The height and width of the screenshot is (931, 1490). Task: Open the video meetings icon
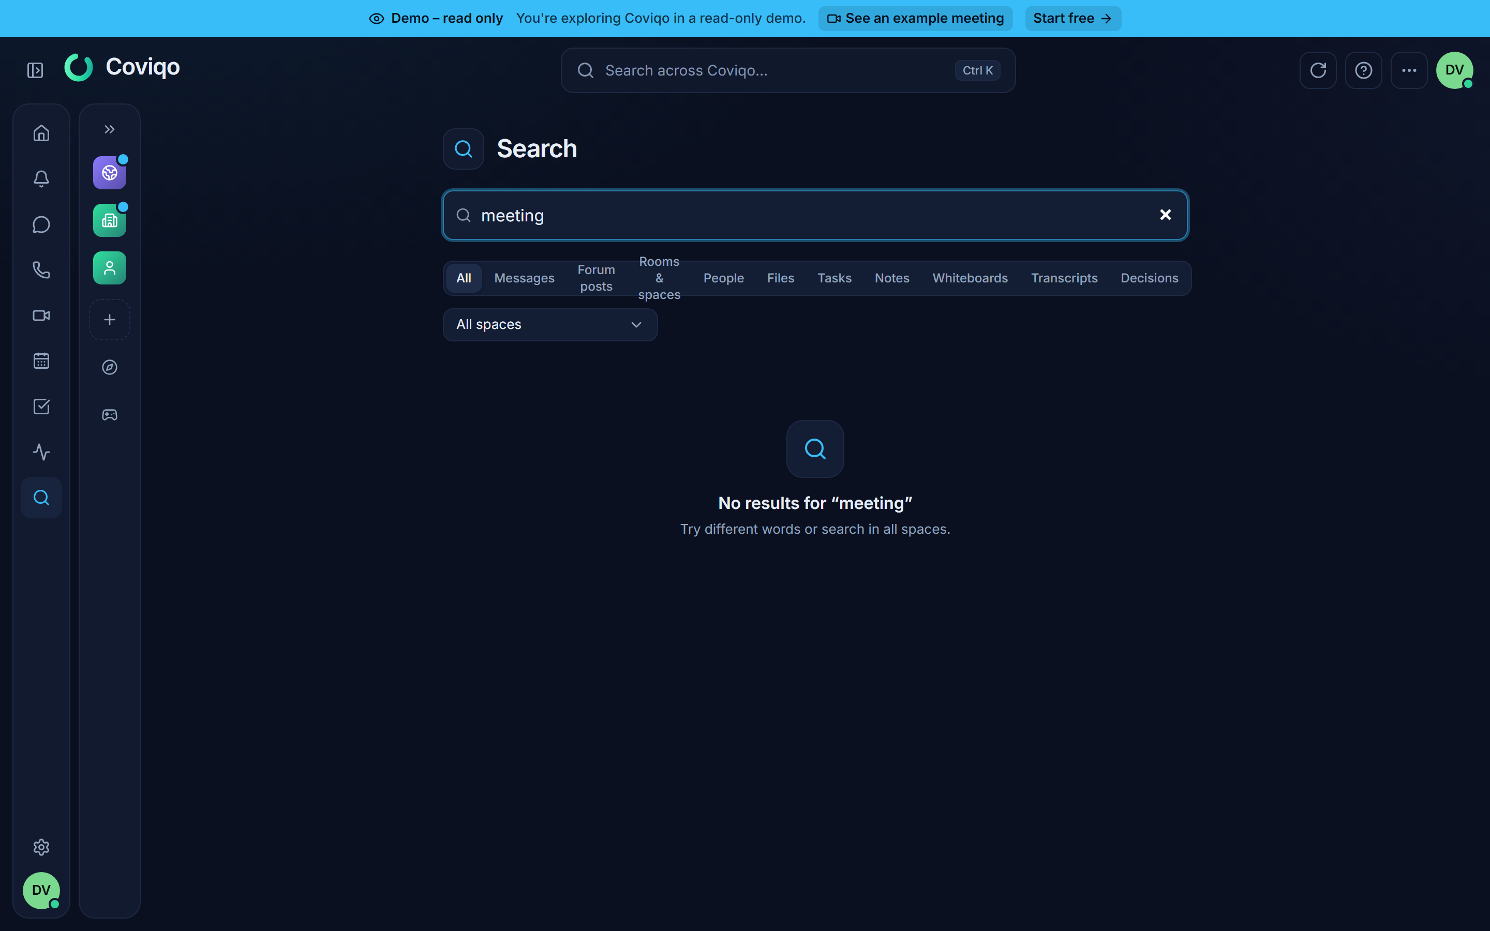[x=41, y=316]
